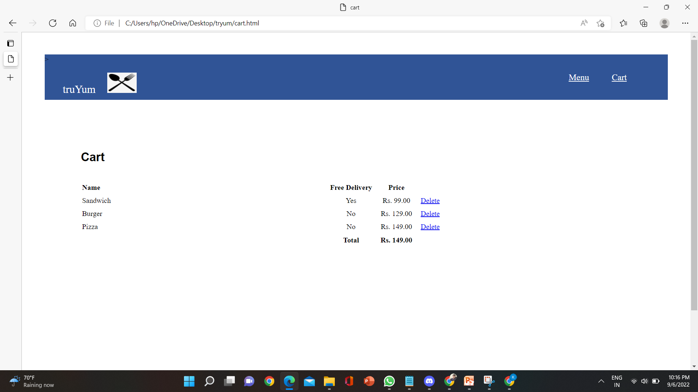Open the Collections icon
The width and height of the screenshot is (698, 392).
pyautogui.click(x=643, y=23)
